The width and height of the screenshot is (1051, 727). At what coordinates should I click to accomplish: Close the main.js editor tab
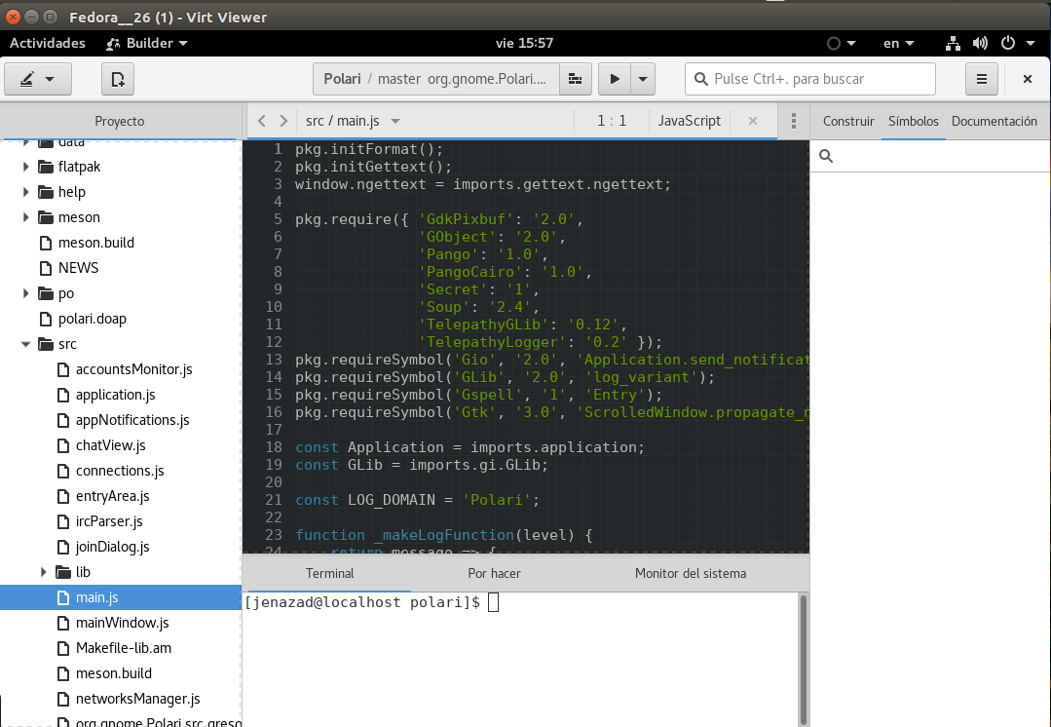tap(753, 121)
